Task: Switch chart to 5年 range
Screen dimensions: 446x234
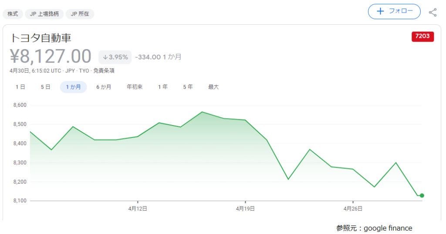Action: pos(188,87)
